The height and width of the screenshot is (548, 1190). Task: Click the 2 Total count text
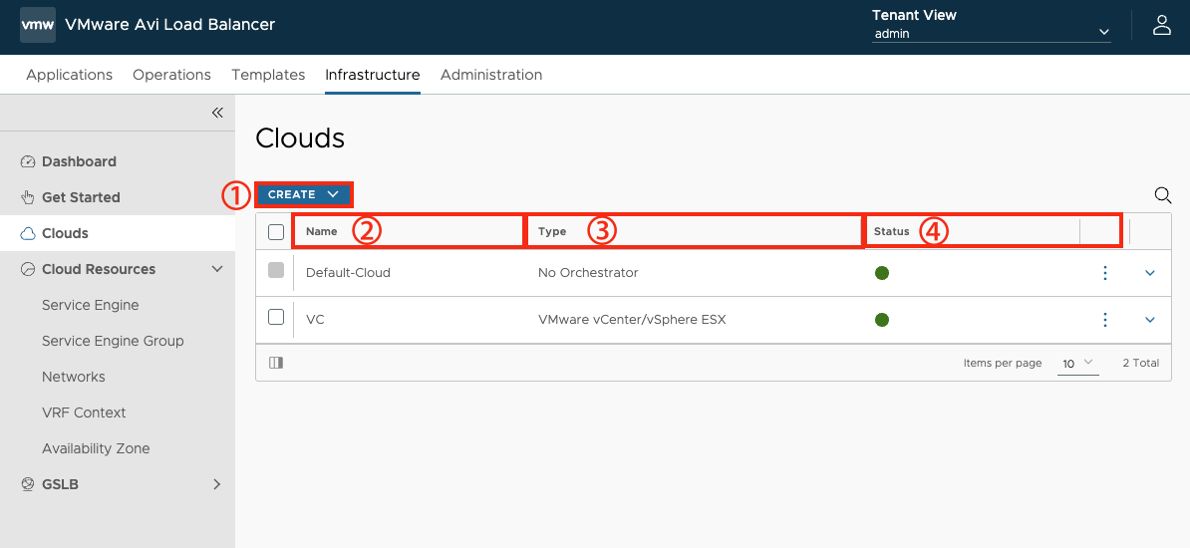click(x=1141, y=363)
